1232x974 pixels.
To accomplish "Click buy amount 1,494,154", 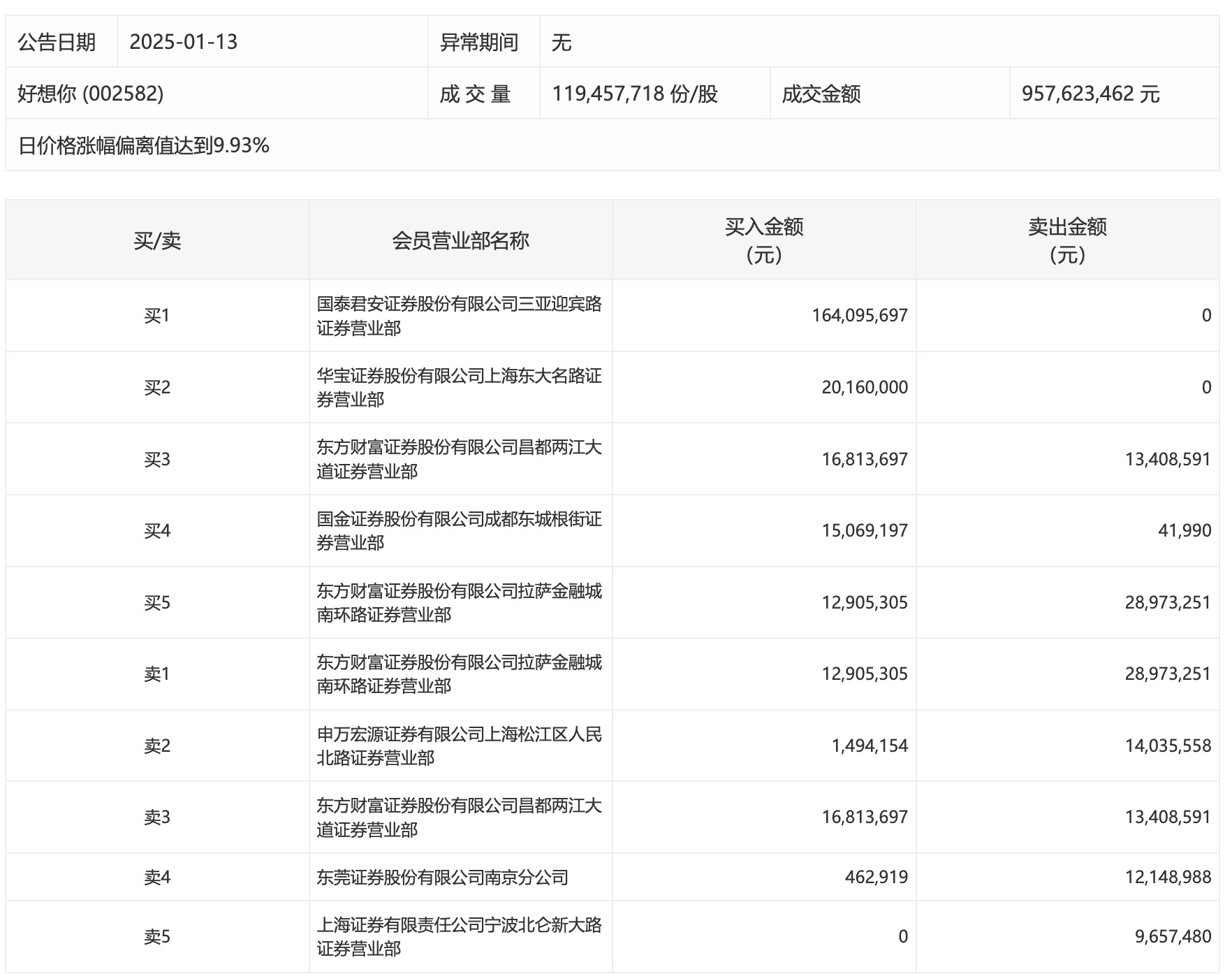I will 870,746.
